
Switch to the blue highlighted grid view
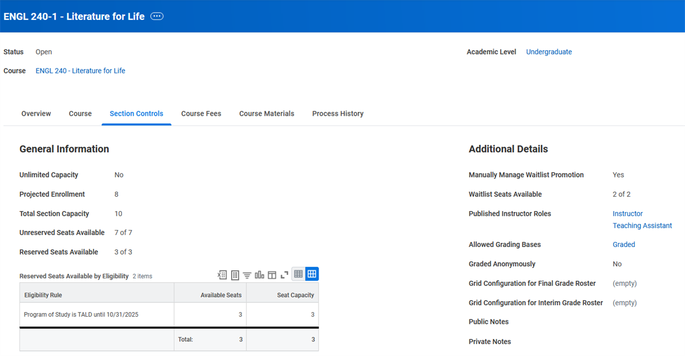click(312, 274)
